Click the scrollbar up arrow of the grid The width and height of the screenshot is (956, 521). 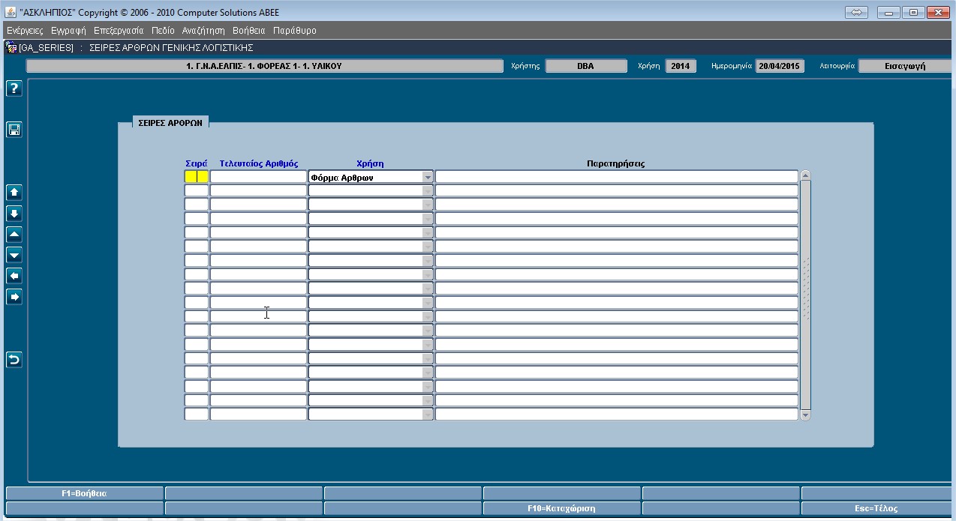[x=805, y=175]
